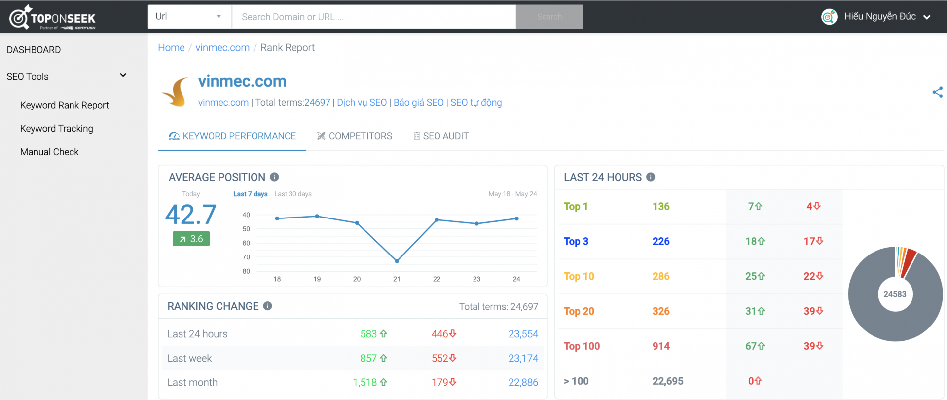Click the share icon
The height and width of the screenshot is (400, 947).
[937, 92]
